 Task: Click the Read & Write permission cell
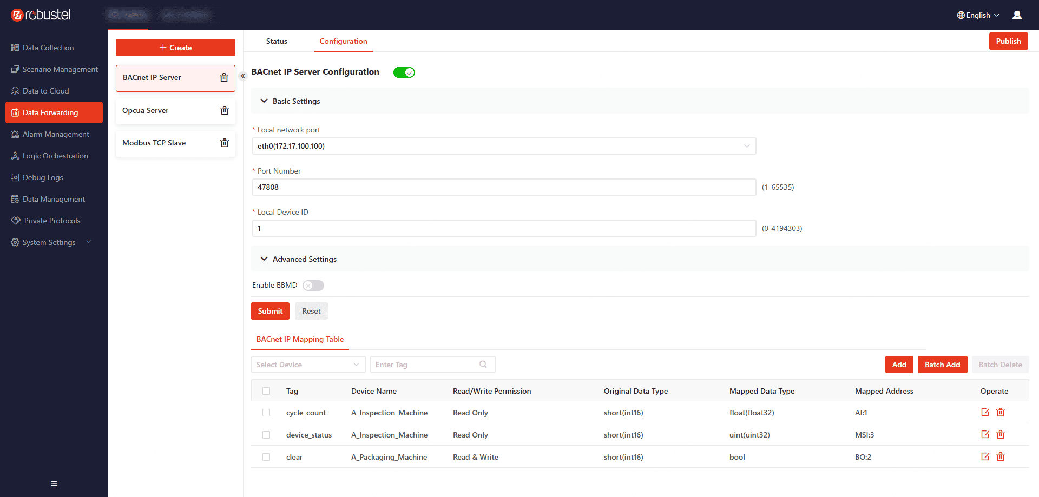click(x=476, y=457)
